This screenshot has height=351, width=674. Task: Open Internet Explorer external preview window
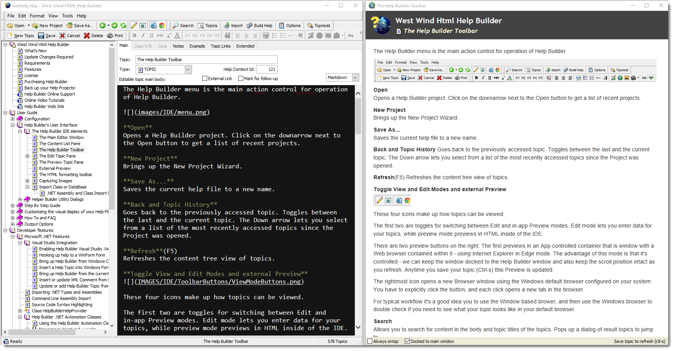coord(153,26)
